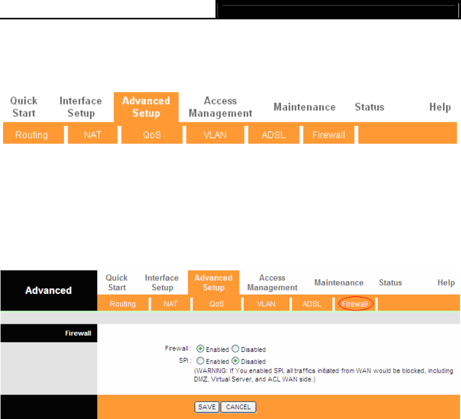Open Access Management tab in upper navigation bar
The width and height of the screenshot is (461, 419).
[221, 107]
